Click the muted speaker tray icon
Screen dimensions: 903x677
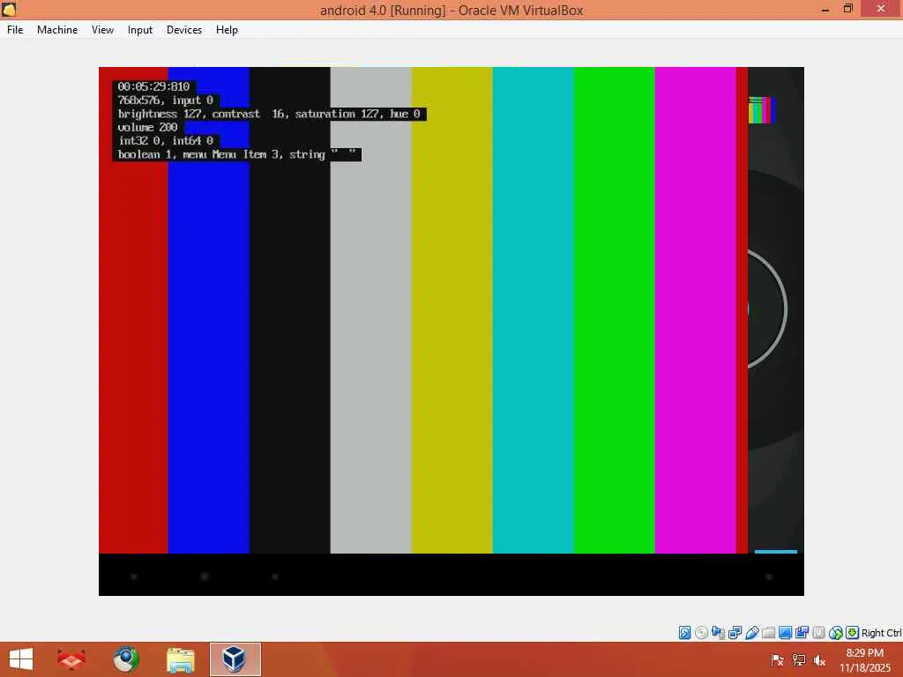[x=819, y=659]
